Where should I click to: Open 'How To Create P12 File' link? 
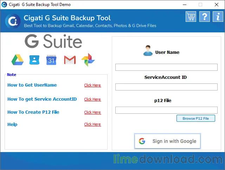[92, 113]
